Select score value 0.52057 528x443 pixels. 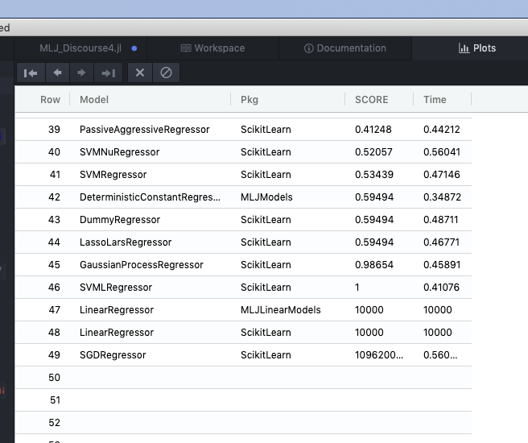[x=373, y=152]
